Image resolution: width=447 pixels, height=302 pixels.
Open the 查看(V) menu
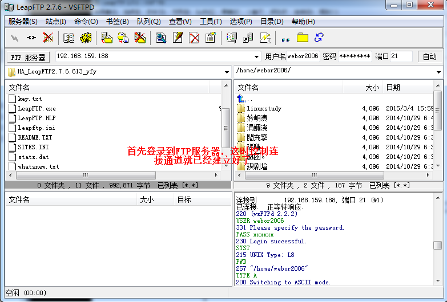point(180,22)
